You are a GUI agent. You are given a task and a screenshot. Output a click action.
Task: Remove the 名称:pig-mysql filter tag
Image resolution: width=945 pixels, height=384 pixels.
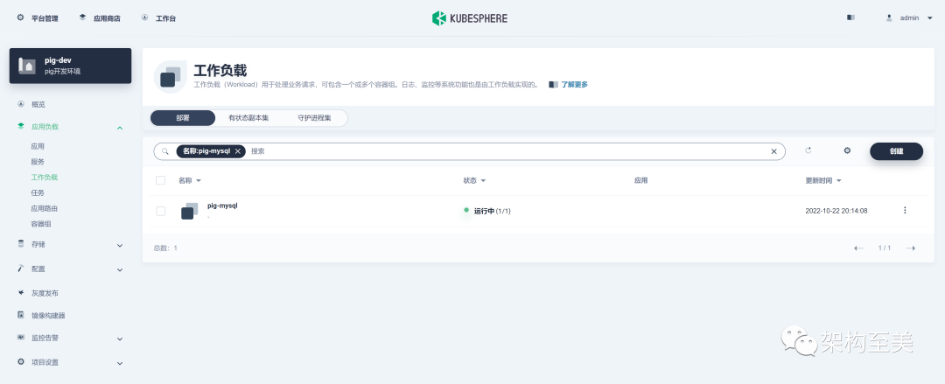click(x=238, y=151)
